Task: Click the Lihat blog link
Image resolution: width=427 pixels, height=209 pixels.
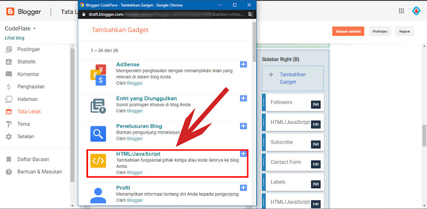Action: [x=15, y=38]
